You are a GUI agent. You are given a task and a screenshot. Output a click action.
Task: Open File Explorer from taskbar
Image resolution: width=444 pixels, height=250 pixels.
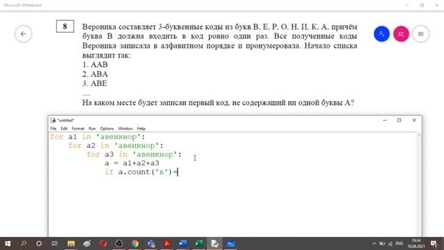pyautogui.click(x=71, y=244)
